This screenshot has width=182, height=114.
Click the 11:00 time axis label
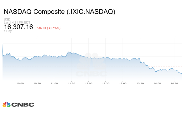pos(54,83)
